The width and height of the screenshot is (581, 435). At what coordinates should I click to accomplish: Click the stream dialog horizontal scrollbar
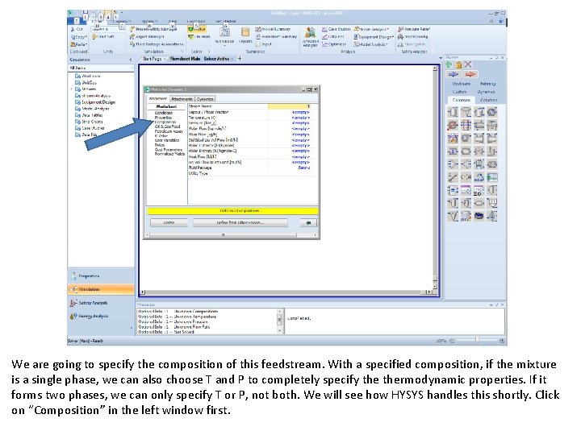pos(232,234)
